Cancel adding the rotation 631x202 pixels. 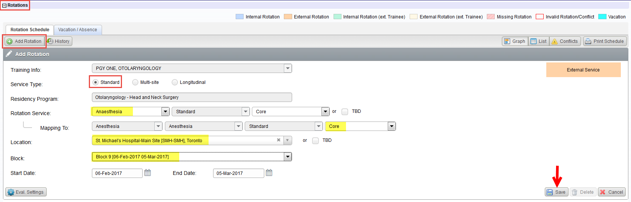click(611, 192)
